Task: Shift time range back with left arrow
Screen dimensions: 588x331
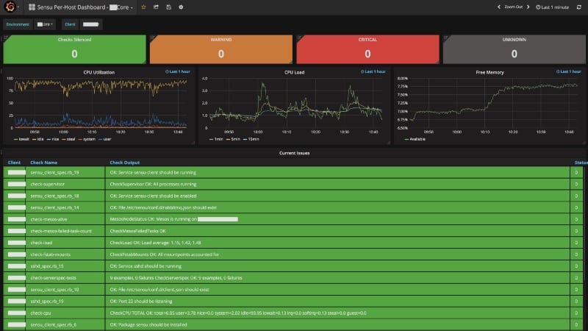Action: tap(499, 7)
